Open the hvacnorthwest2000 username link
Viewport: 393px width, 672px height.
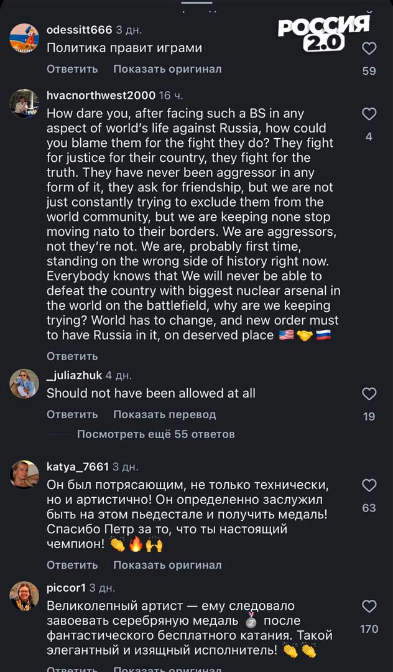101,95
